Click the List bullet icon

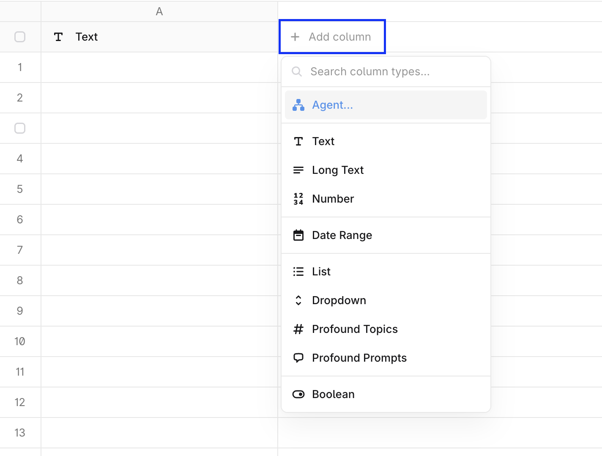click(298, 272)
